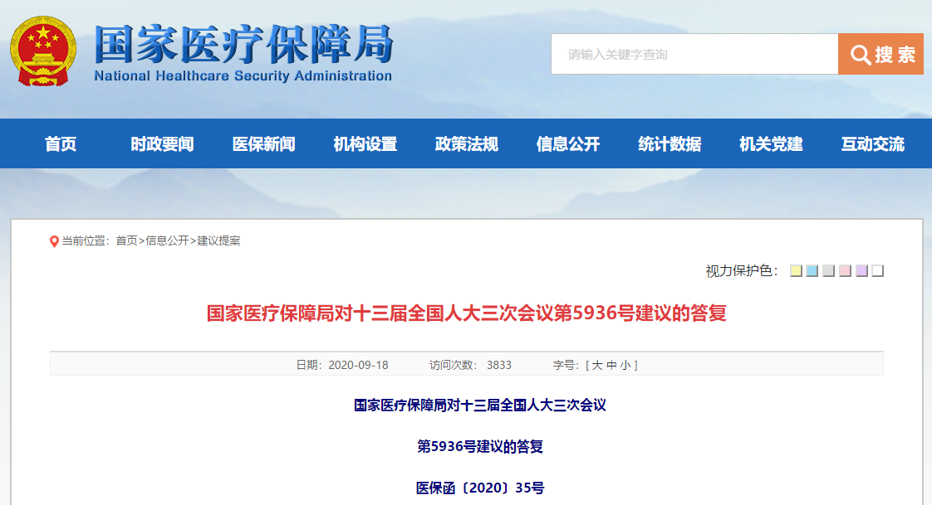Select the gray eye-protection color swatch
This screenshot has width=932, height=505.
pyautogui.click(x=828, y=271)
